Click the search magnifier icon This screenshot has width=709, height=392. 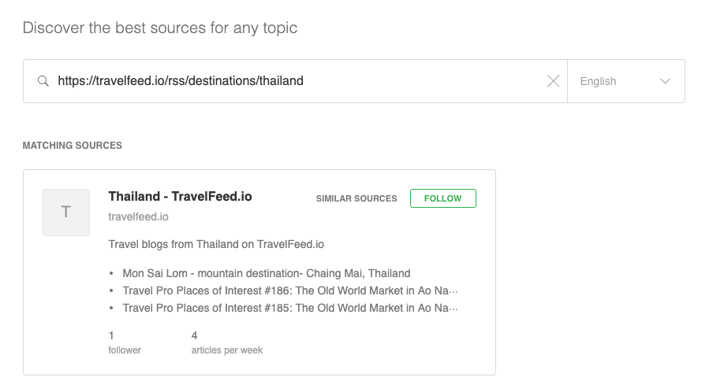coord(43,81)
